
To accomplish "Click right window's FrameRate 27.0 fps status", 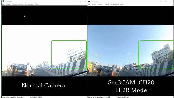I will (x=123, y=97).
